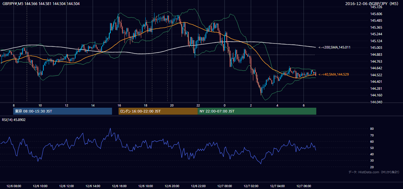Click the bottom date label 12/6 22:00
Image resolution: width=403 pixels, height=189 pixels.
pyautogui.click(x=198, y=186)
